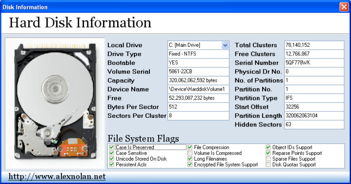Uncheck the File Compression flag
This screenshot has width=351, height=184.
190,147
